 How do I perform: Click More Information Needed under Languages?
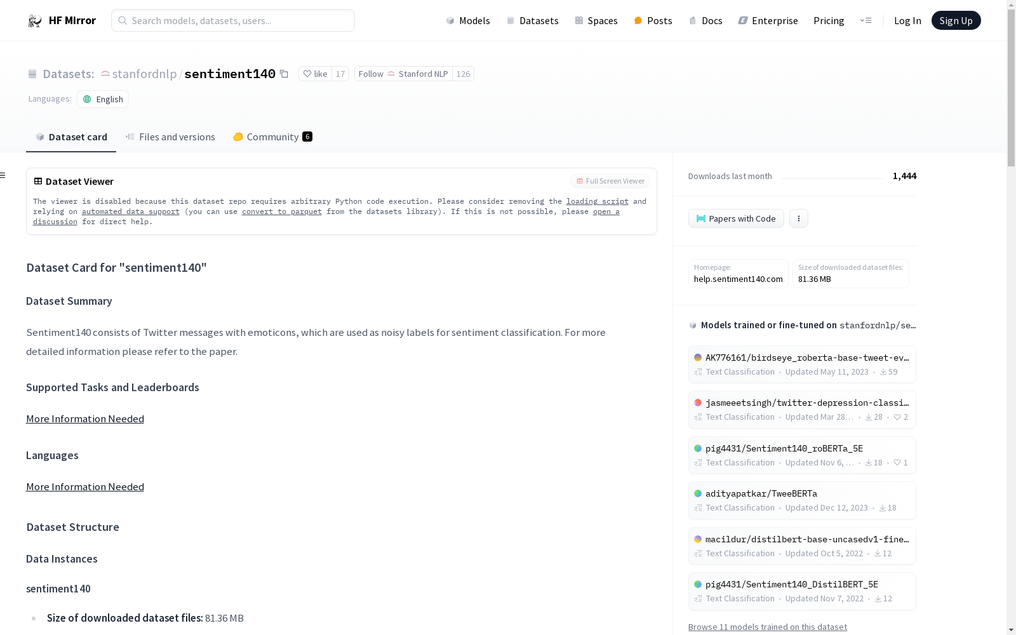[x=85, y=486]
